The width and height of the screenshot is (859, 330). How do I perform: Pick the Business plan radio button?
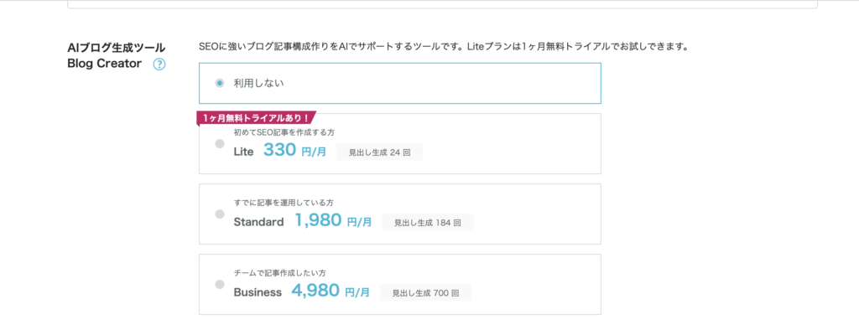[x=220, y=284]
